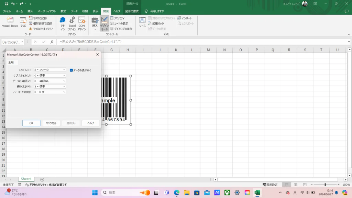Open the データの確認 dropdown

point(50,81)
